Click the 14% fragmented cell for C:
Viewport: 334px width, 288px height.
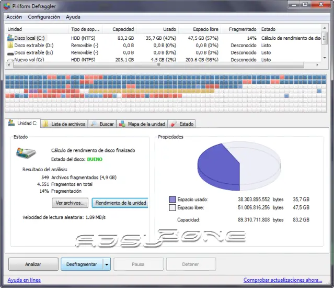[251, 38]
